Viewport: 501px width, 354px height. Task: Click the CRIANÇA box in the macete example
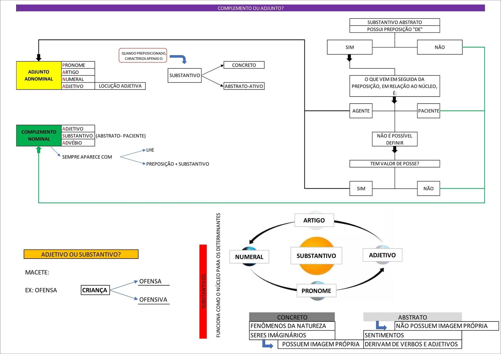(x=95, y=290)
